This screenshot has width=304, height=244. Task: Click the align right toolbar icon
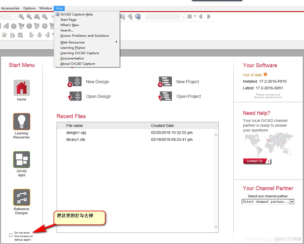(47, 35)
